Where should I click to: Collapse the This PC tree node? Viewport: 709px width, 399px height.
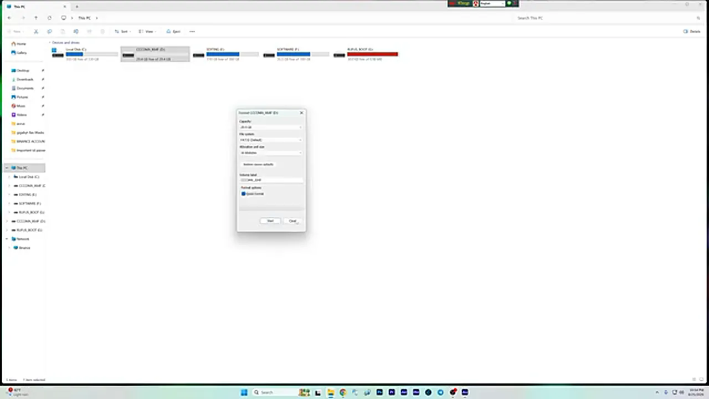tap(7, 168)
